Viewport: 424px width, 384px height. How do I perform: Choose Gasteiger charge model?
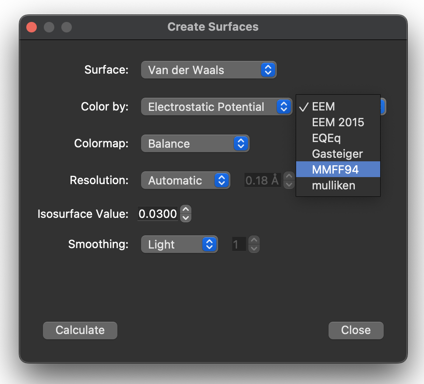tap(338, 154)
